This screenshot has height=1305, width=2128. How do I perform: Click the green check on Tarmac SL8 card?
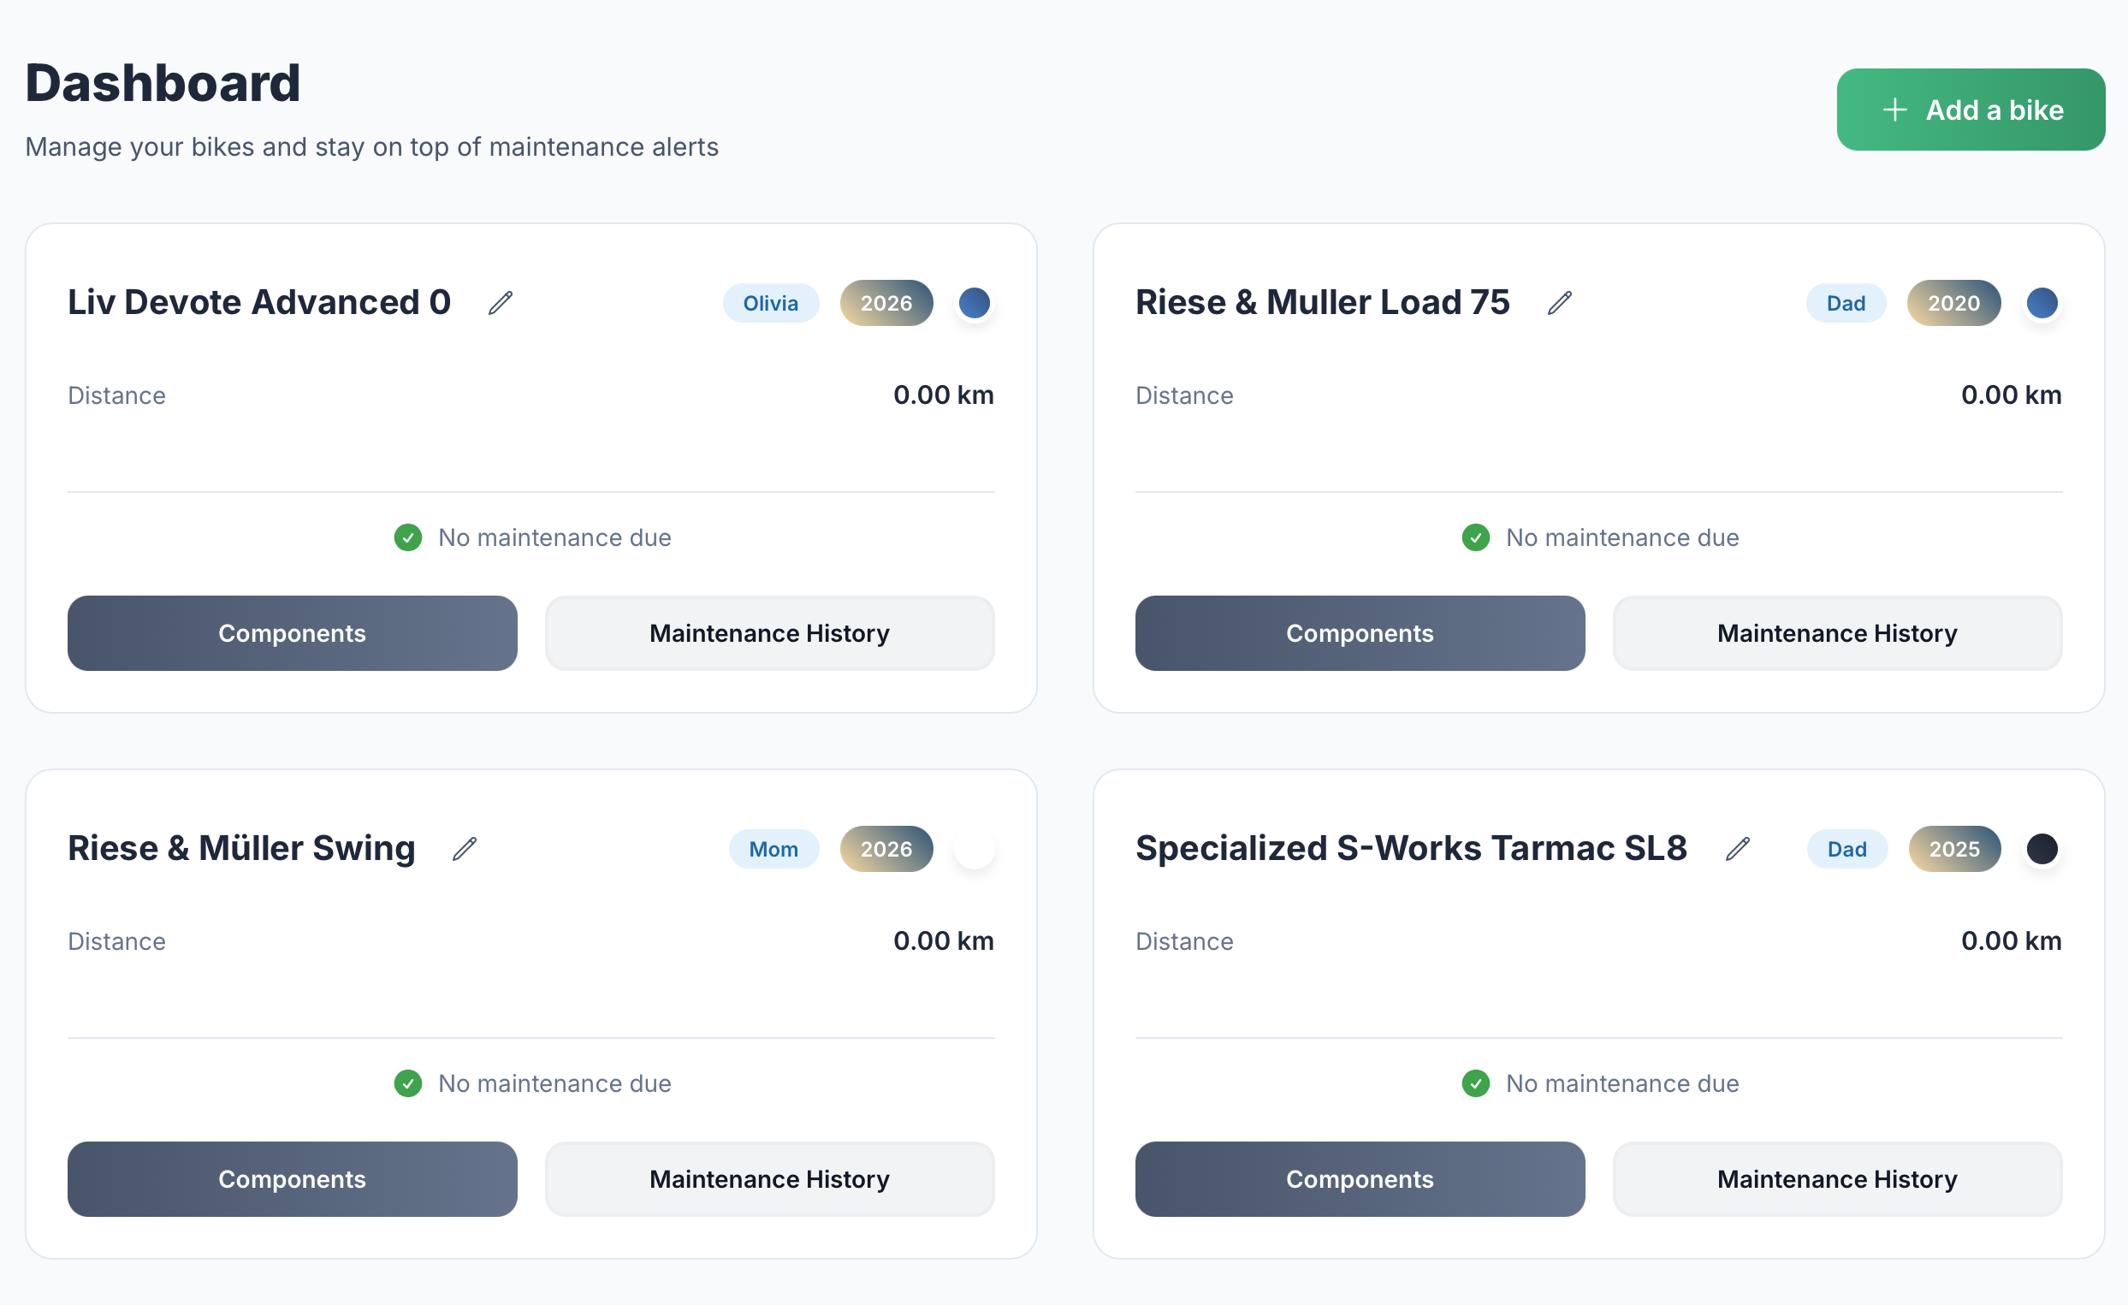pos(1475,1083)
